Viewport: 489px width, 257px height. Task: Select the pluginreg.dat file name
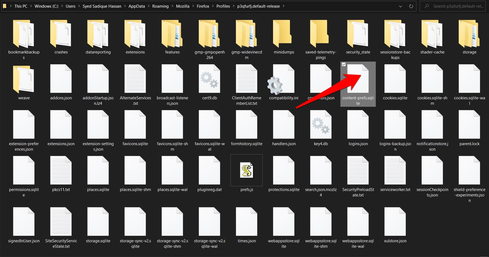(x=209, y=190)
